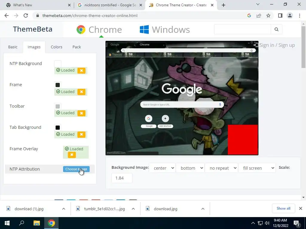Click Sign in / Sign up link
306x229 pixels.
(x=274, y=45)
